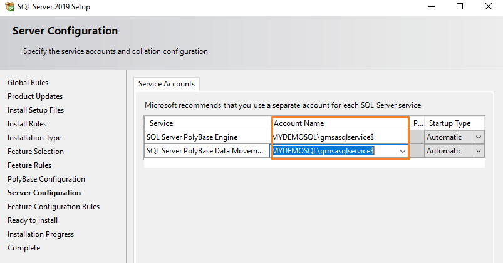This screenshot has height=263, width=503.
Task: Click Account Name field for PolyBase Engine
Action: pos(340,137)
